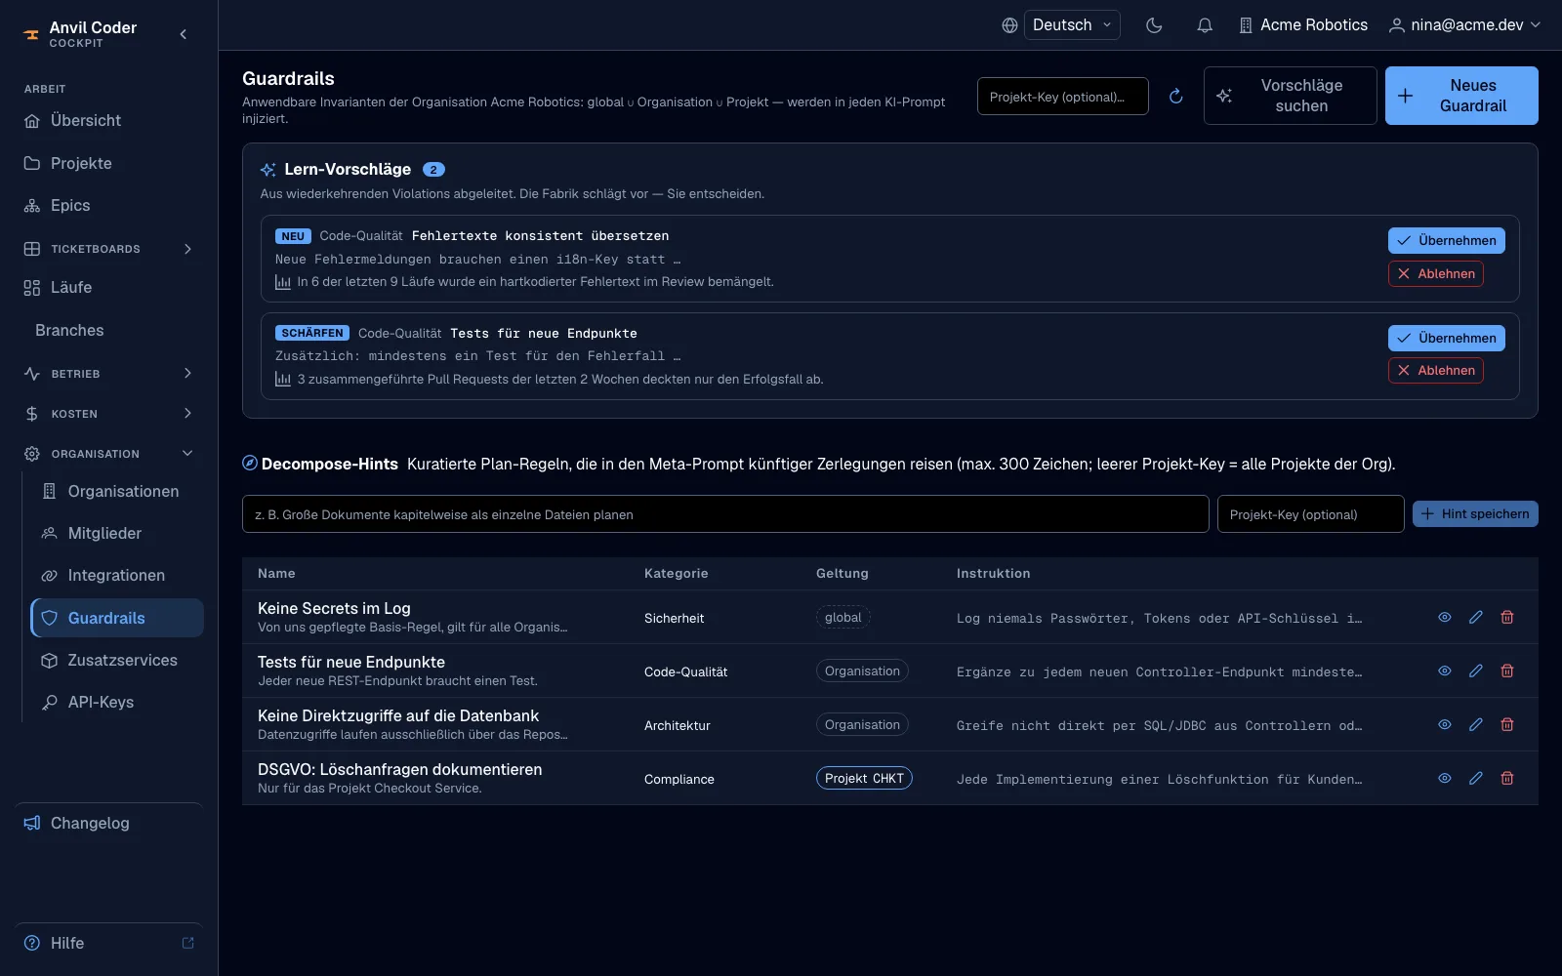Open the Changelog
1562x976 pixels.
pos(108,823)
